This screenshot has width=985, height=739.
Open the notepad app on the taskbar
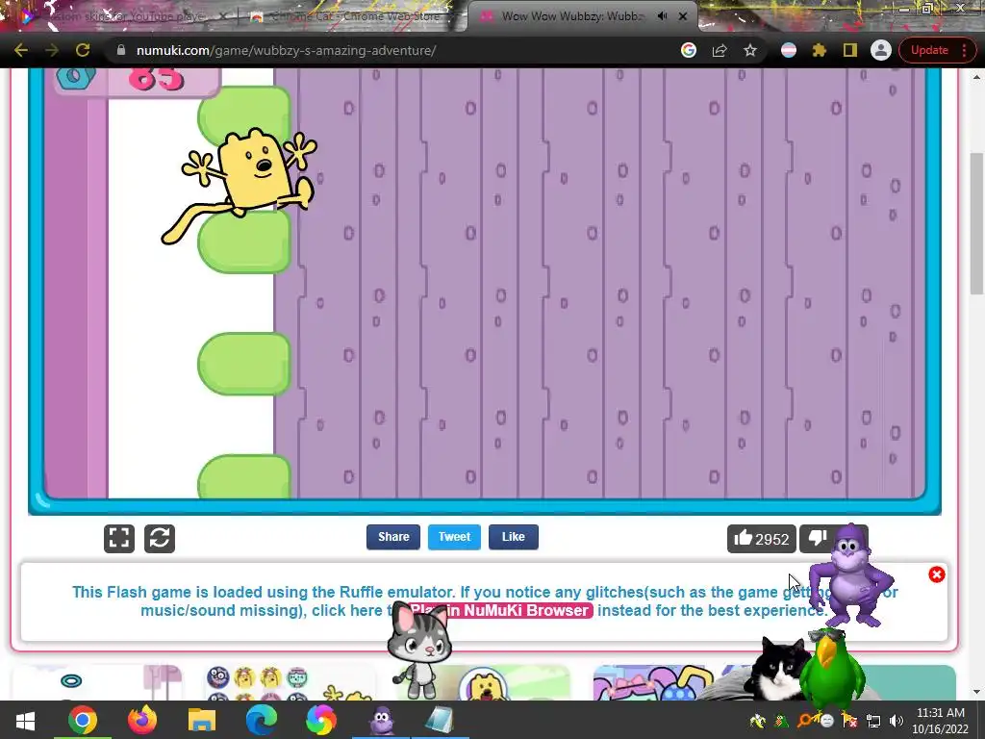[x=440, y=720]
